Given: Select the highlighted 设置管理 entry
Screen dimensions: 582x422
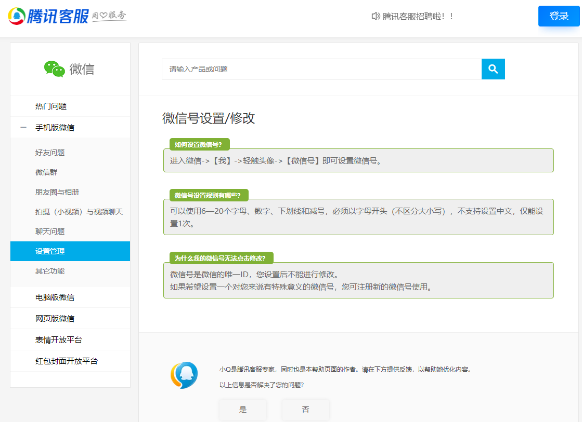Looking at the screenshot, I should click(70, 251).
